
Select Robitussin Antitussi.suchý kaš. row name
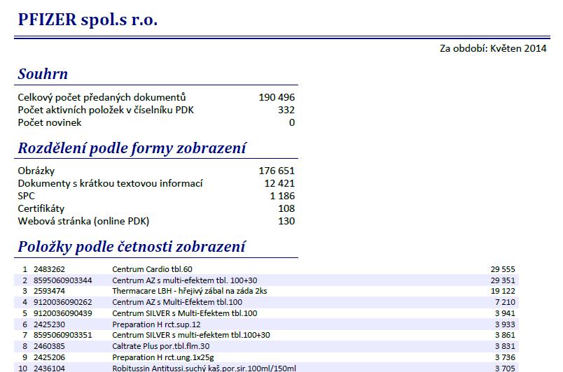(x=204, y=368)
